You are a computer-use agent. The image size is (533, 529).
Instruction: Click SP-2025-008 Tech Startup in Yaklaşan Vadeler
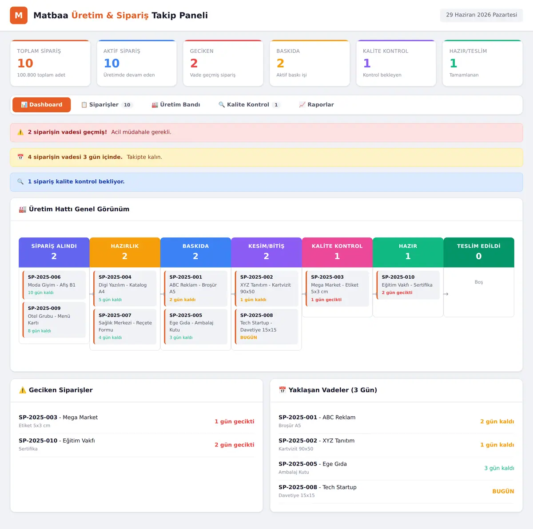pos(396,492)
